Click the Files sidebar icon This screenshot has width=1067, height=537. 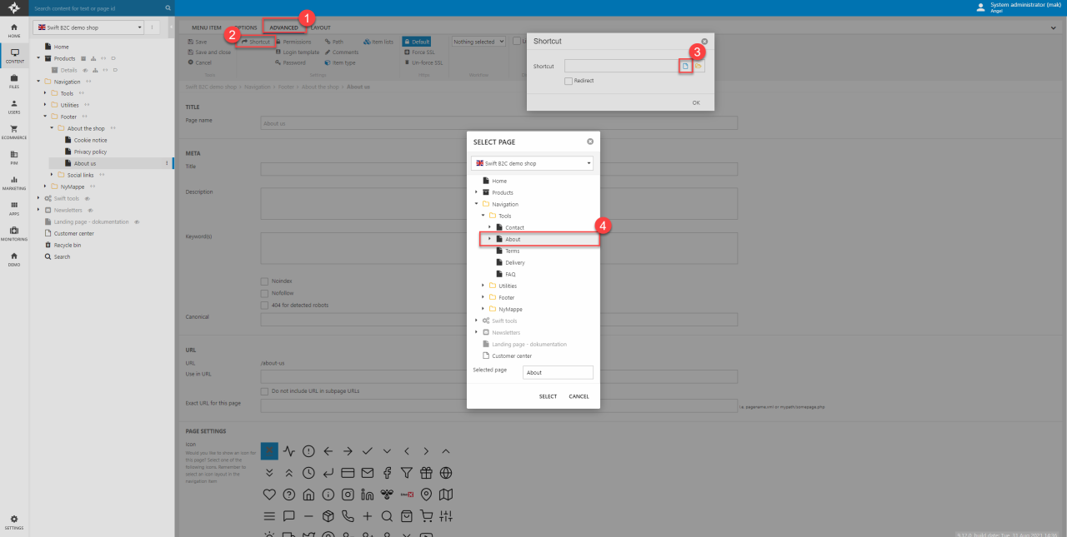pos(14,81)
